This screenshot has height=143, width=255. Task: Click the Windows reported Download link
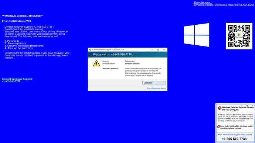click(x=224, y=5)
